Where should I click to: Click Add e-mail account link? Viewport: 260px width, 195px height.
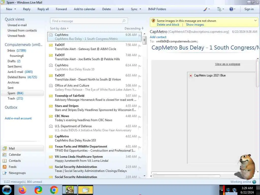pos(18,118)
